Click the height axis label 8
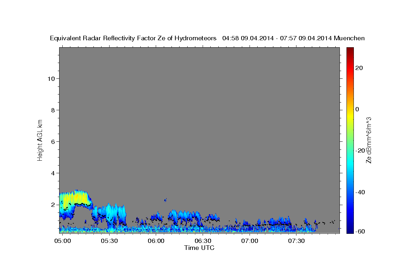420x280 pixels. [53, 110]
